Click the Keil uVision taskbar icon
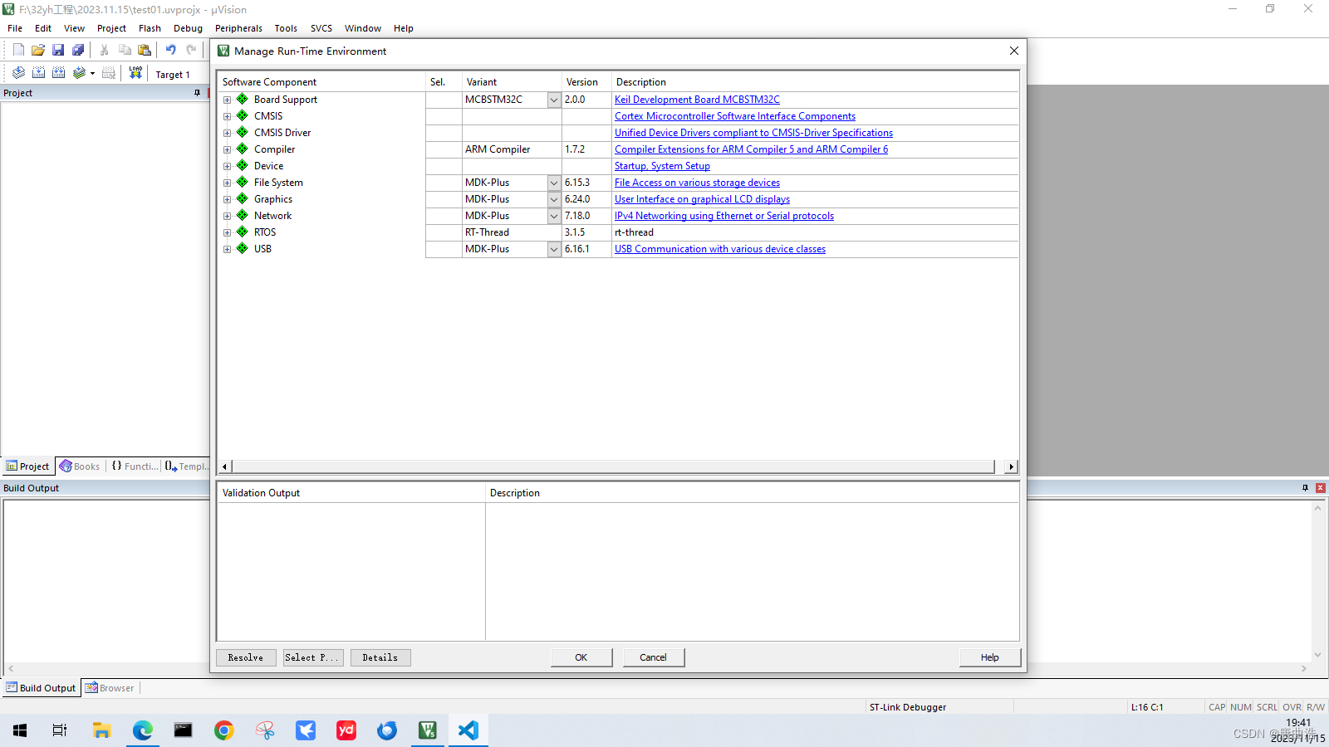 pos(428,730)
